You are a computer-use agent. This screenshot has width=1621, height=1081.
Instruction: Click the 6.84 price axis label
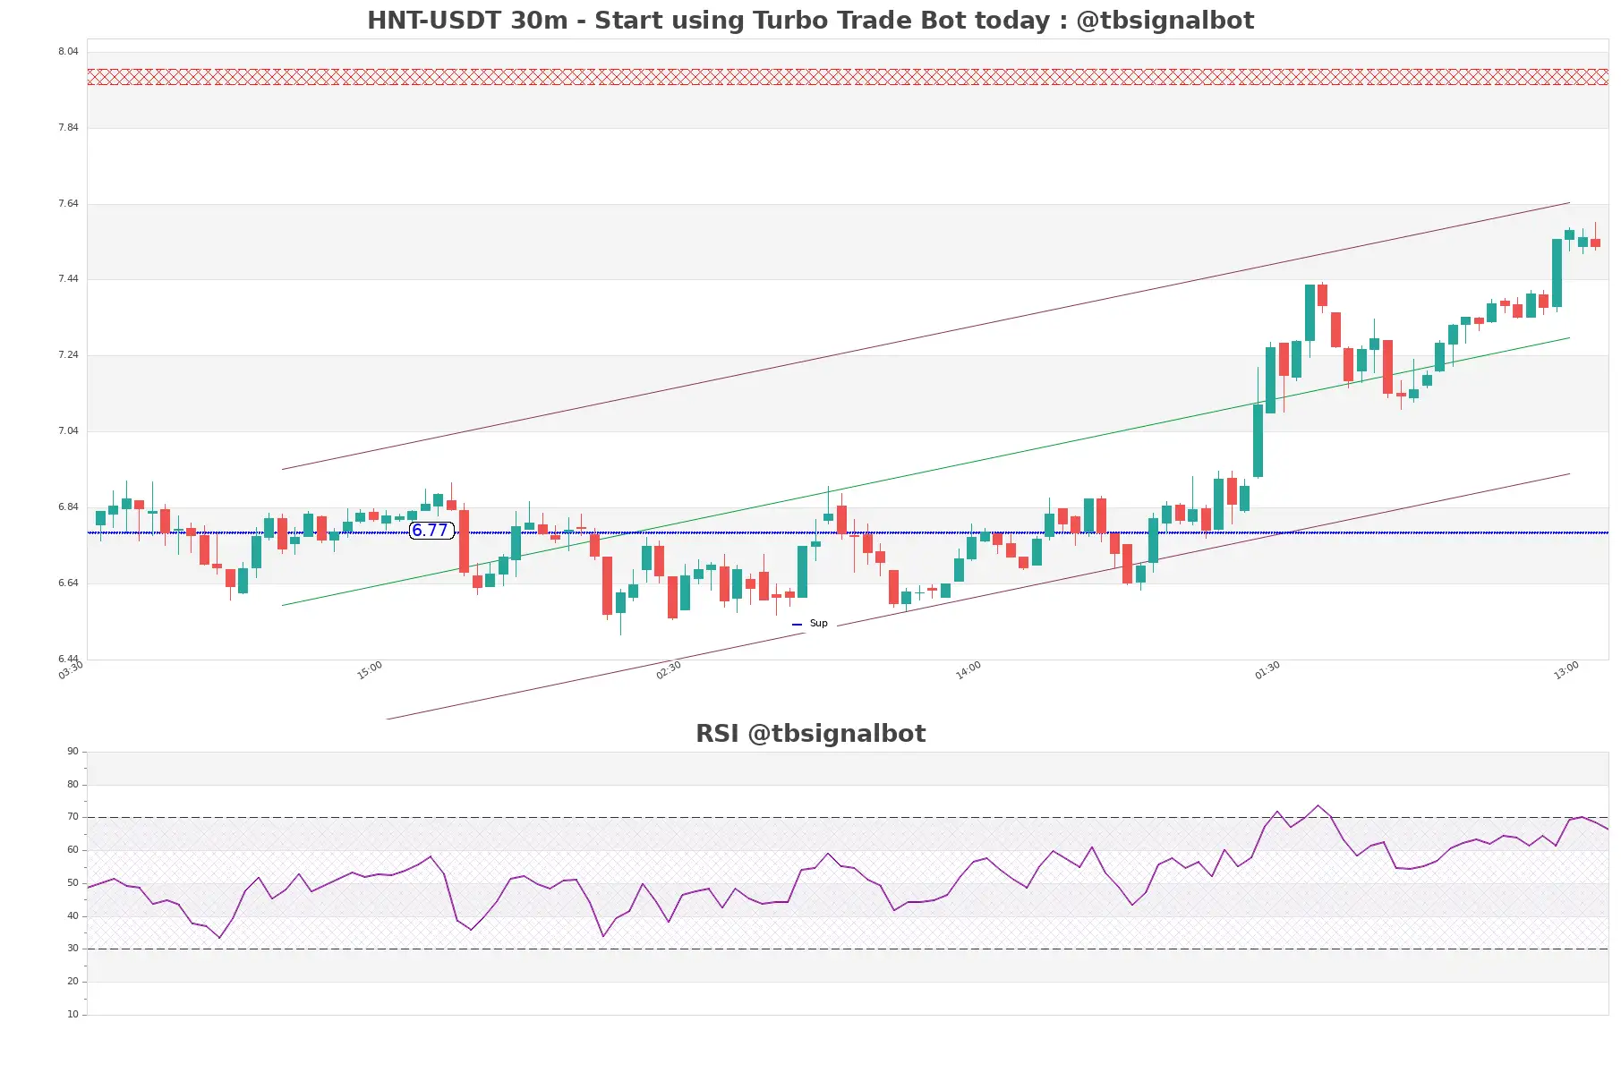click(x=68, y=507)
